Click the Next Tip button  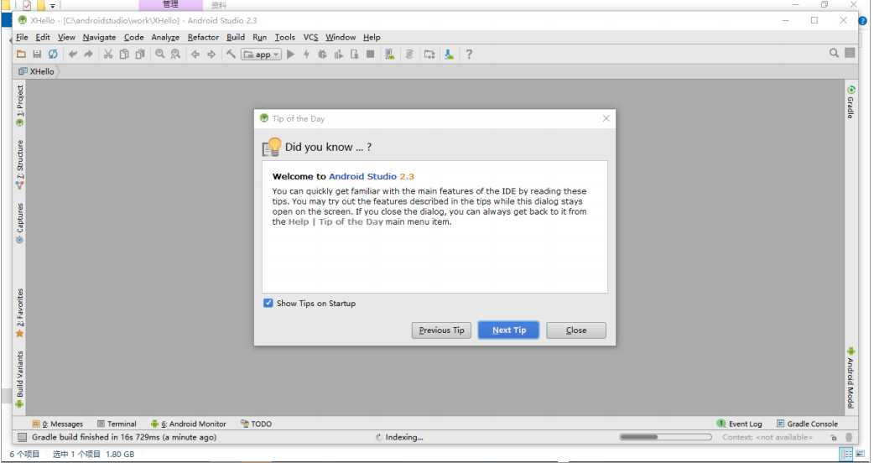(509, 330)
